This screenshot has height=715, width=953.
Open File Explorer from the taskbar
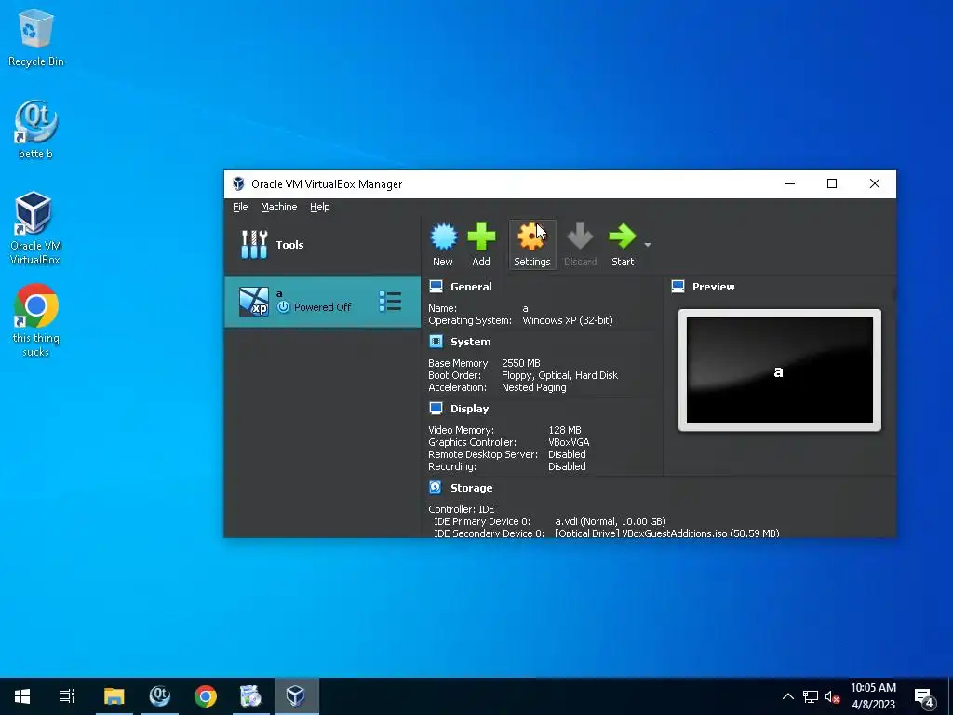[114, 696]
